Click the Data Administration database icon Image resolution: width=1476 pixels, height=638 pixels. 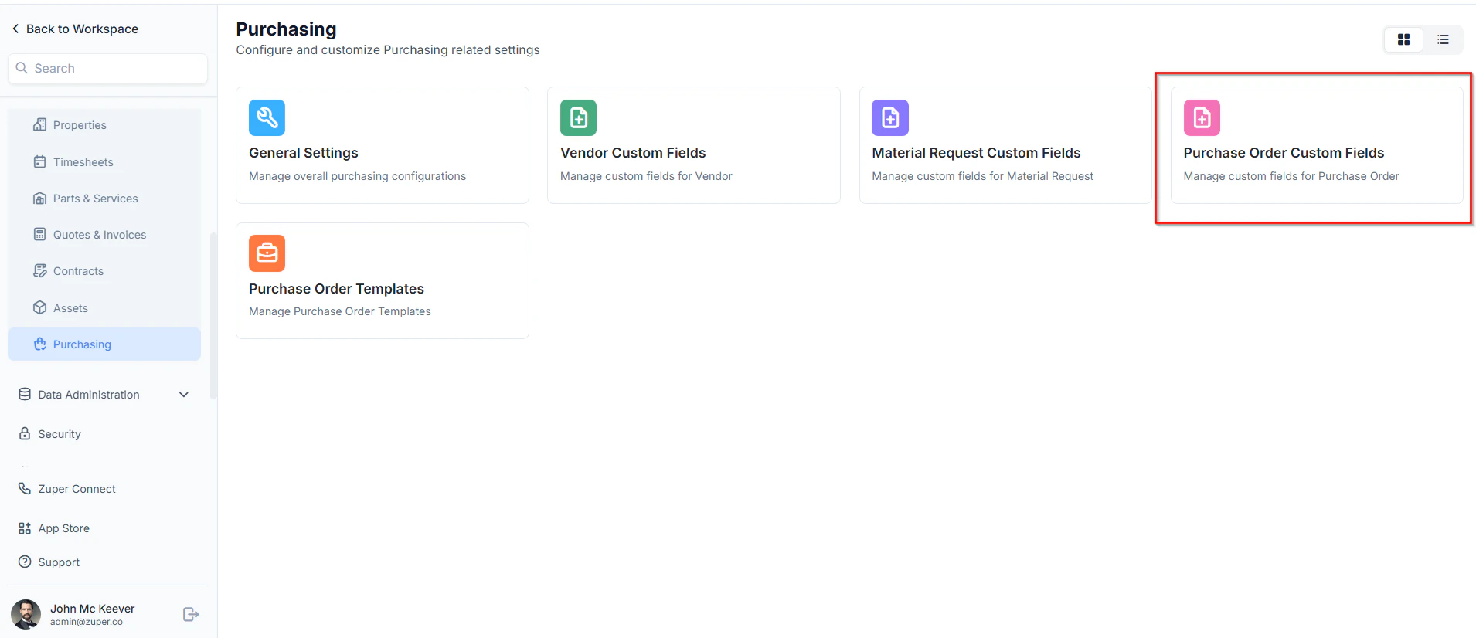pyautogui.click(x=25, y=394)
